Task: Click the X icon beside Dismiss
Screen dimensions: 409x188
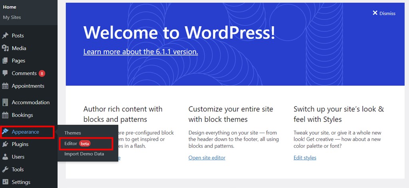Action: pos(375,13)
